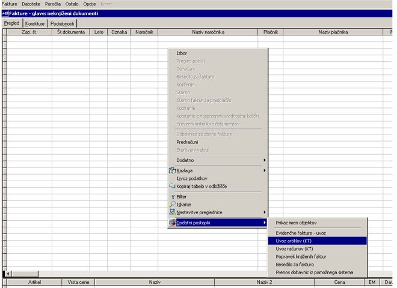Switch to the Podrobnosti tab
Screen dimensions: 397x288
(63, 24)
